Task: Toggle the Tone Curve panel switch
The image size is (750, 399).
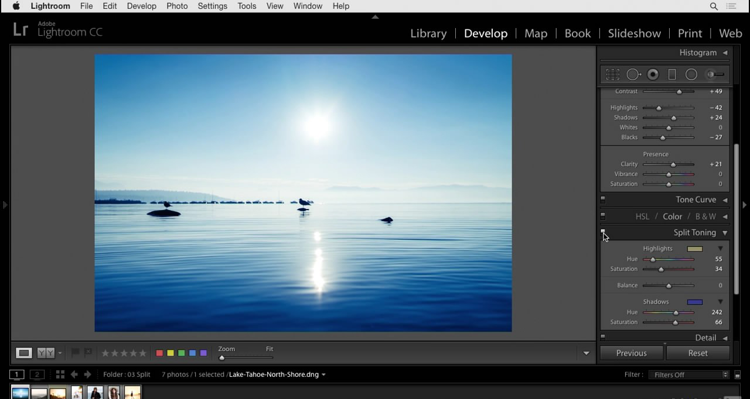Action: click(x=603, y=199)
